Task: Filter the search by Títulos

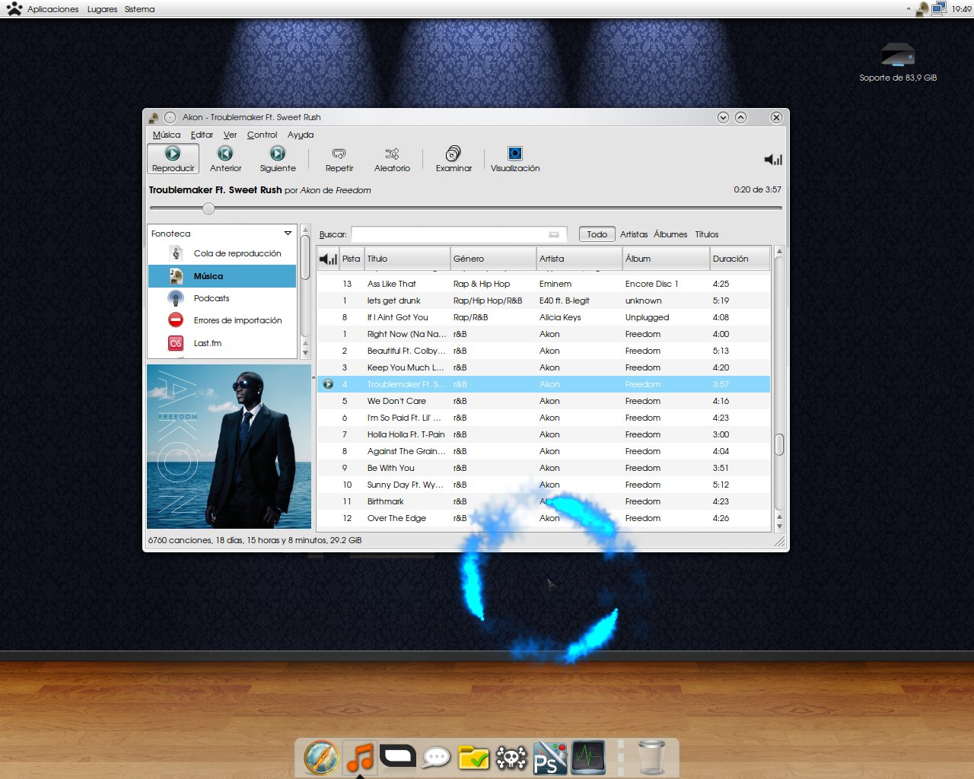Action: coord(707,234)
